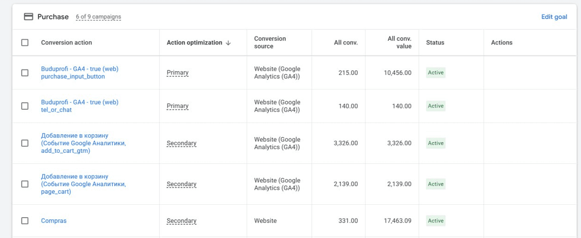
Task: Sort by Conversion action column header
Action: pyautogui.click(x=66, y=43)
